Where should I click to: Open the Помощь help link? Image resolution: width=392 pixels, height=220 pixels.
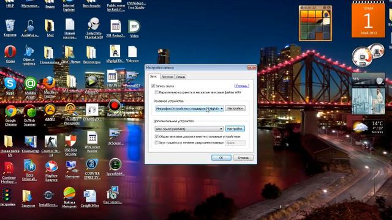click(x=242, y=86)
